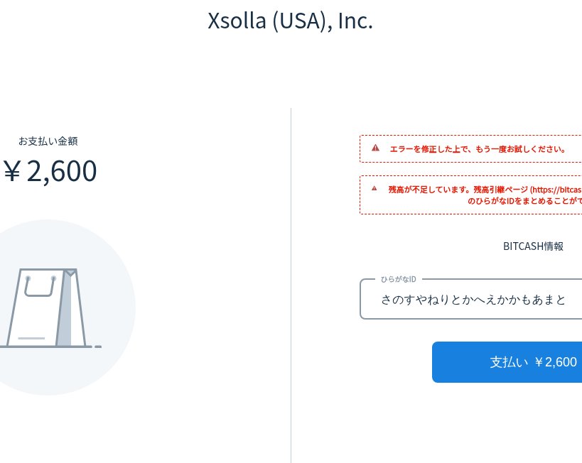The image size is (582, 463).
Task: Click the エラーを修正した上で error text
Action: click(x=478, y=149)
